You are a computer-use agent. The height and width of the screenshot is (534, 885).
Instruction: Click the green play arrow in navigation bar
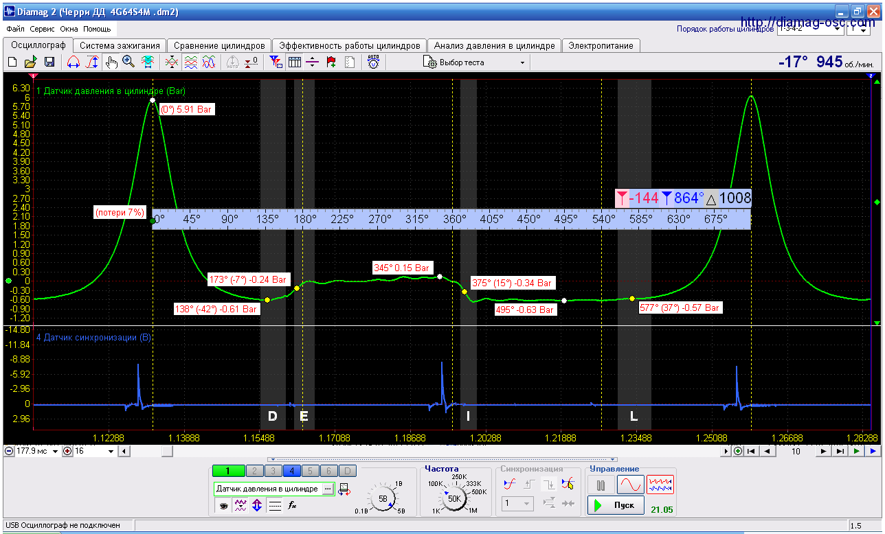point(855,451)
